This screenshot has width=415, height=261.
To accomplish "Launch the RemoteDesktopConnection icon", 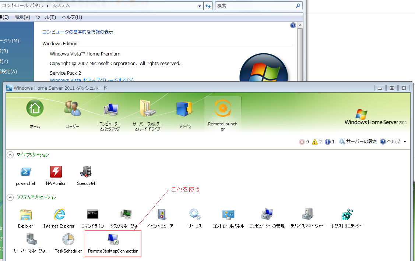I will 113,243.
